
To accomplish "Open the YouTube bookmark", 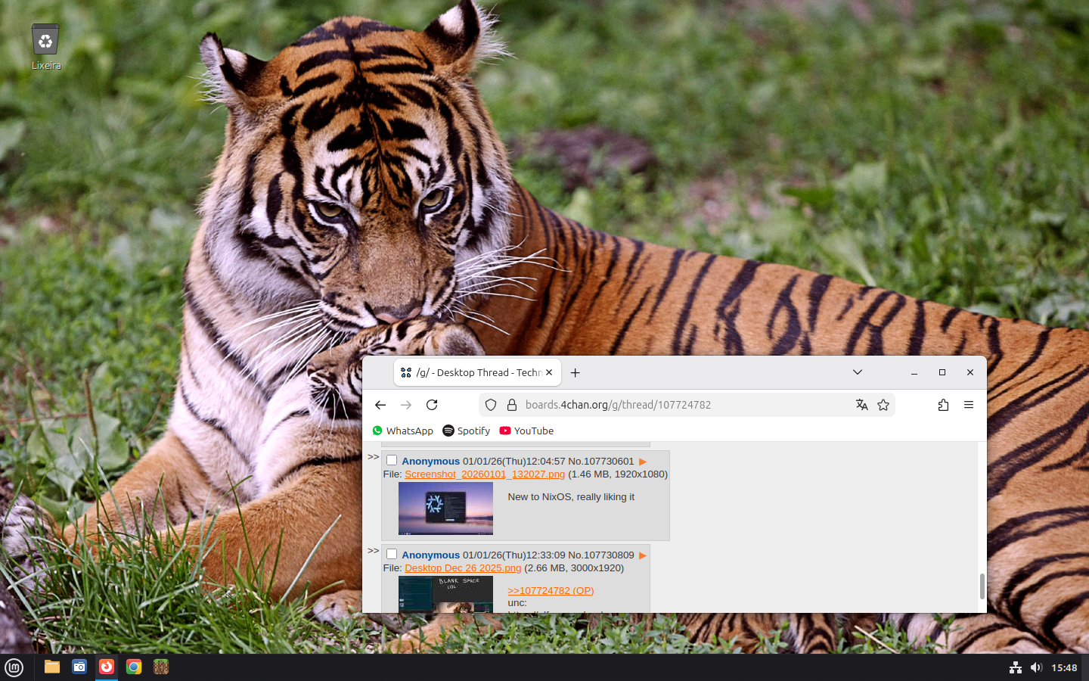I will [x=526, y=431].
